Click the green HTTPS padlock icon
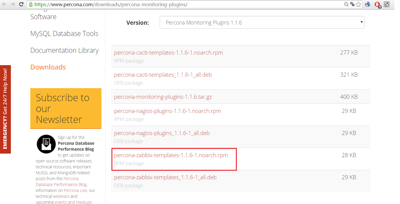The height and width of the screenshot is (204, 400). [31, 4]
